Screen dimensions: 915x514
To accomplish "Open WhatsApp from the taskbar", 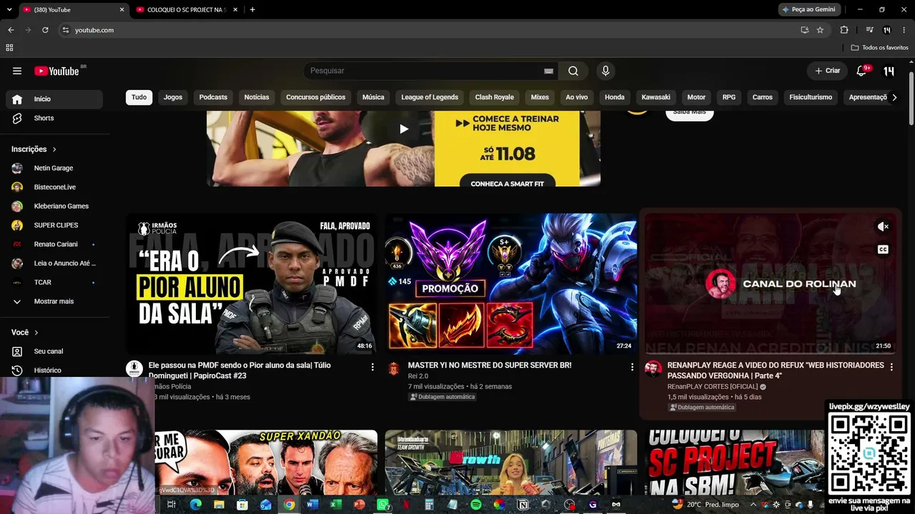I will pyautogui.click(x=384, y=505).
